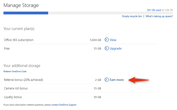177x110 pixels.
Task: Click the blue storage usage bar
Action: [x=26, y=13]
